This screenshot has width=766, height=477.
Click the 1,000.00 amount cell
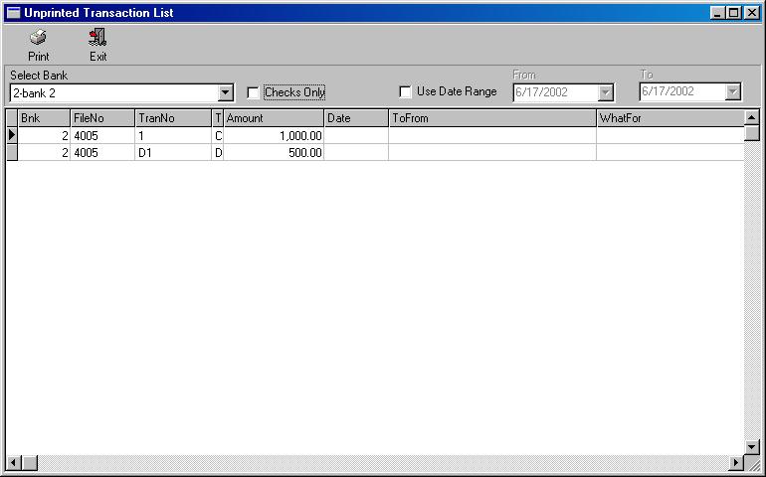point(274,136)
